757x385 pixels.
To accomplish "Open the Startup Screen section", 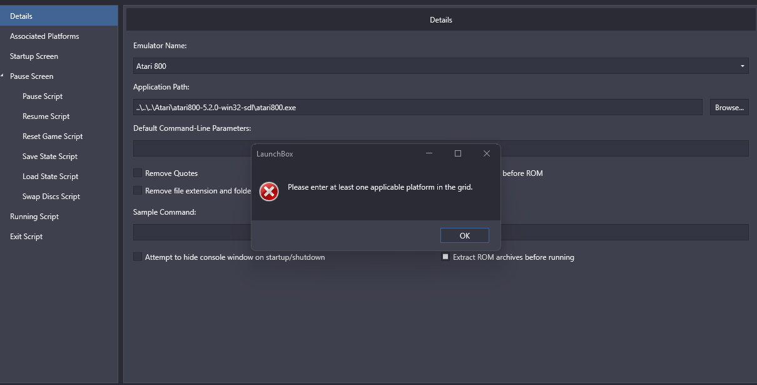I will point(34,56).
